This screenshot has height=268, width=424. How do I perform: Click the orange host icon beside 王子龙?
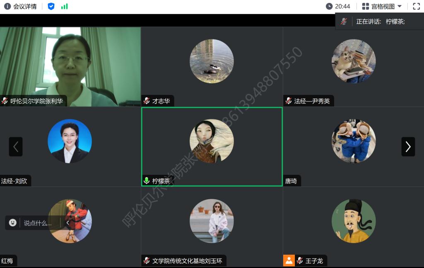click(x=289, y=261)
